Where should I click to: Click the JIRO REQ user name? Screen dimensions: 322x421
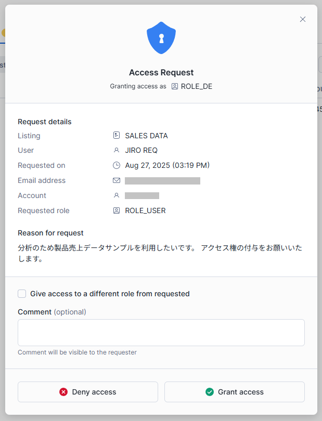point(141,150)
